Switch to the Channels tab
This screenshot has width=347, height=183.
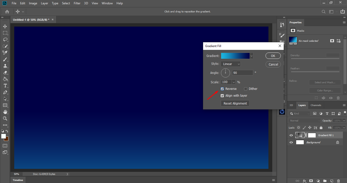point(316,105)
